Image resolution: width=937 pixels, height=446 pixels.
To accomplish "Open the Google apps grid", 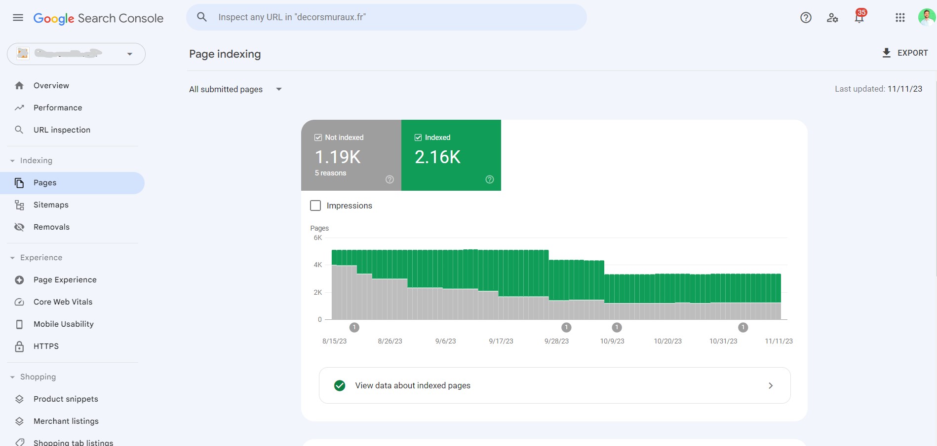I will [x=900, y=17].
